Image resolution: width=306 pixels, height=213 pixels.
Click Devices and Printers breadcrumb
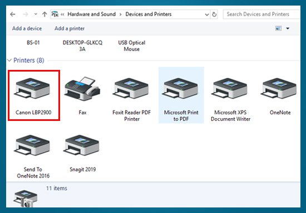[149, 14]
